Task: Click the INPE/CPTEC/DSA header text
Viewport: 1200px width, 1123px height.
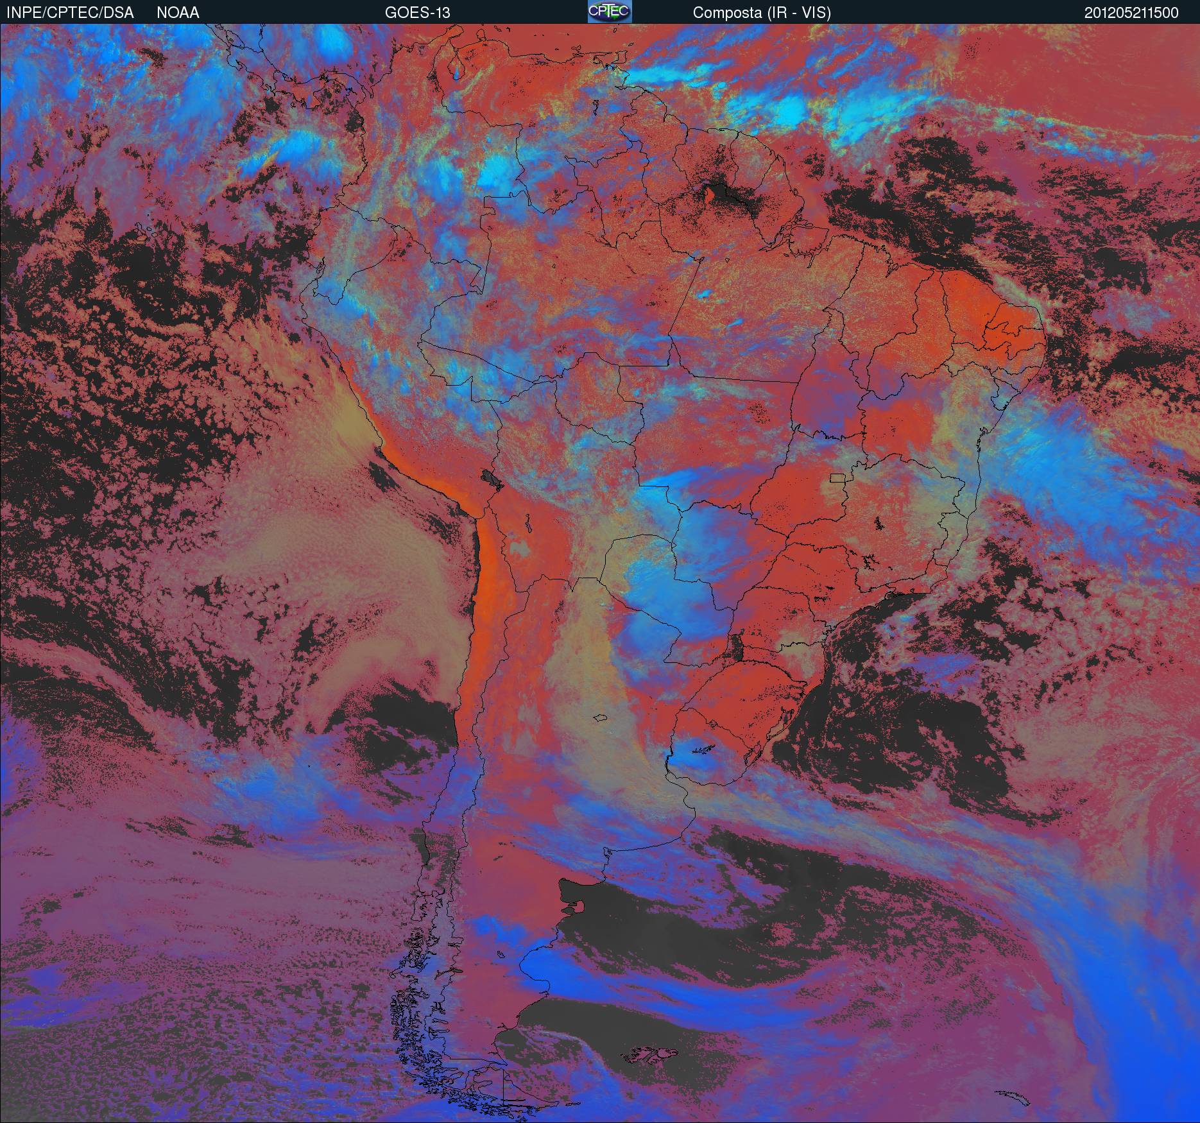Action: (x=70, y=13)
